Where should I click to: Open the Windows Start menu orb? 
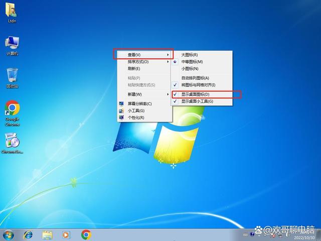[x=9, y=234]
